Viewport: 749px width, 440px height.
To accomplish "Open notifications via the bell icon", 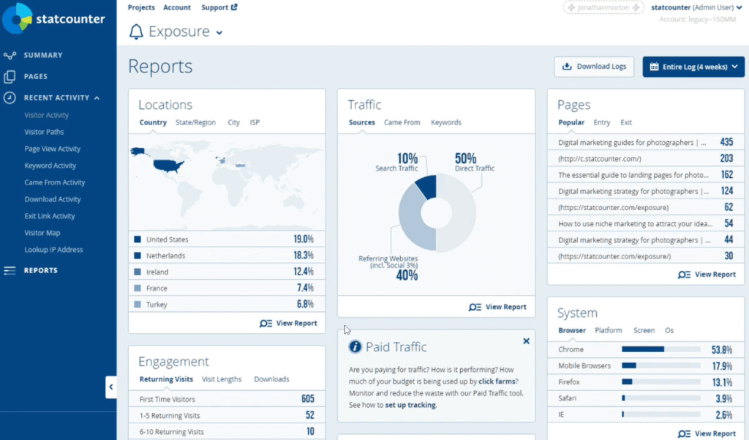I will [x=135, y=31].
